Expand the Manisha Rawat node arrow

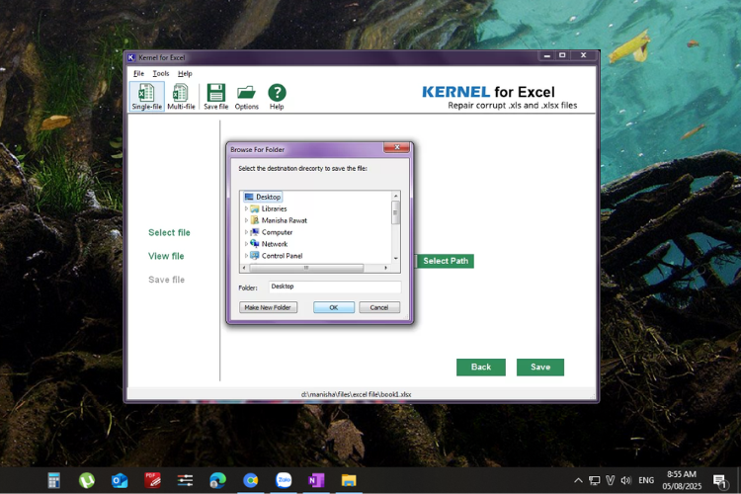click(246, 220)
